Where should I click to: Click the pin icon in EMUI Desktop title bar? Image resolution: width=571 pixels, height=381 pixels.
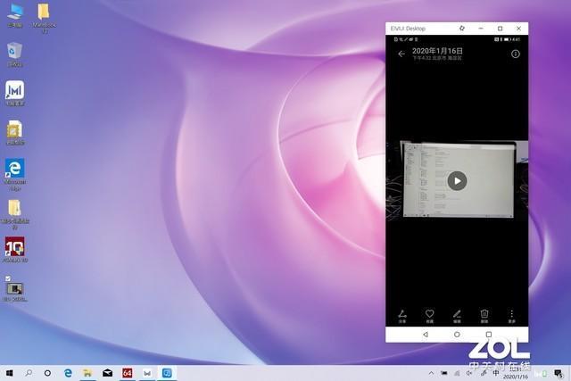[x=461, y=29]
